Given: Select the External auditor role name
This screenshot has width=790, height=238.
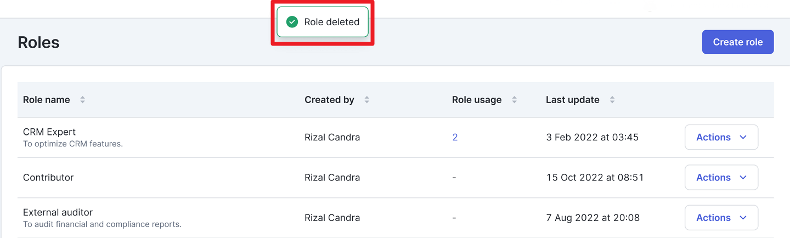Looking at the screenshot, I should tap(58, 212).
